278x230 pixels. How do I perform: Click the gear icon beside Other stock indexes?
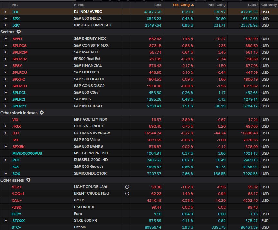pos(42,113)
